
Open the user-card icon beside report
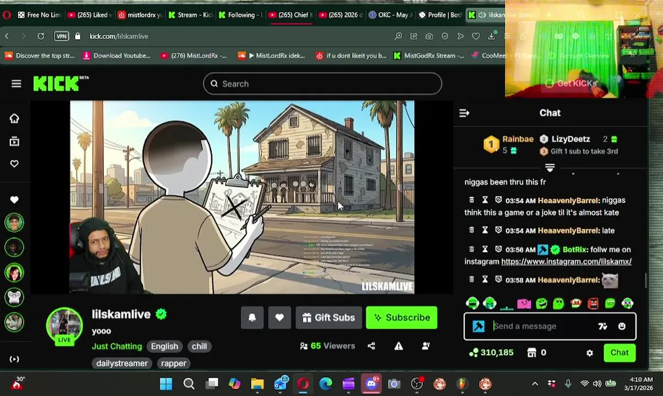point(426,346)
